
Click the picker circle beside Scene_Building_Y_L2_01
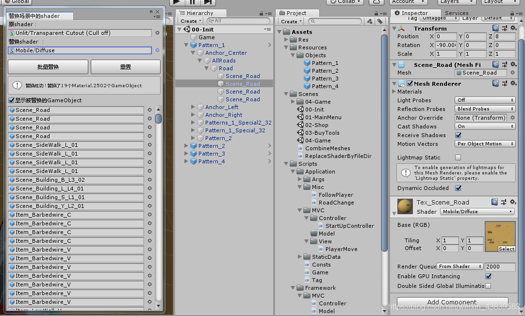click(149, 205)
